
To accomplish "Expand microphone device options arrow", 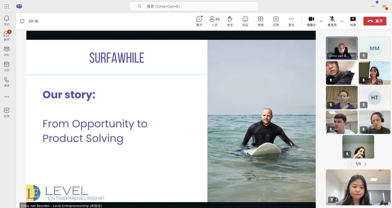I will [x=342, y=21].
